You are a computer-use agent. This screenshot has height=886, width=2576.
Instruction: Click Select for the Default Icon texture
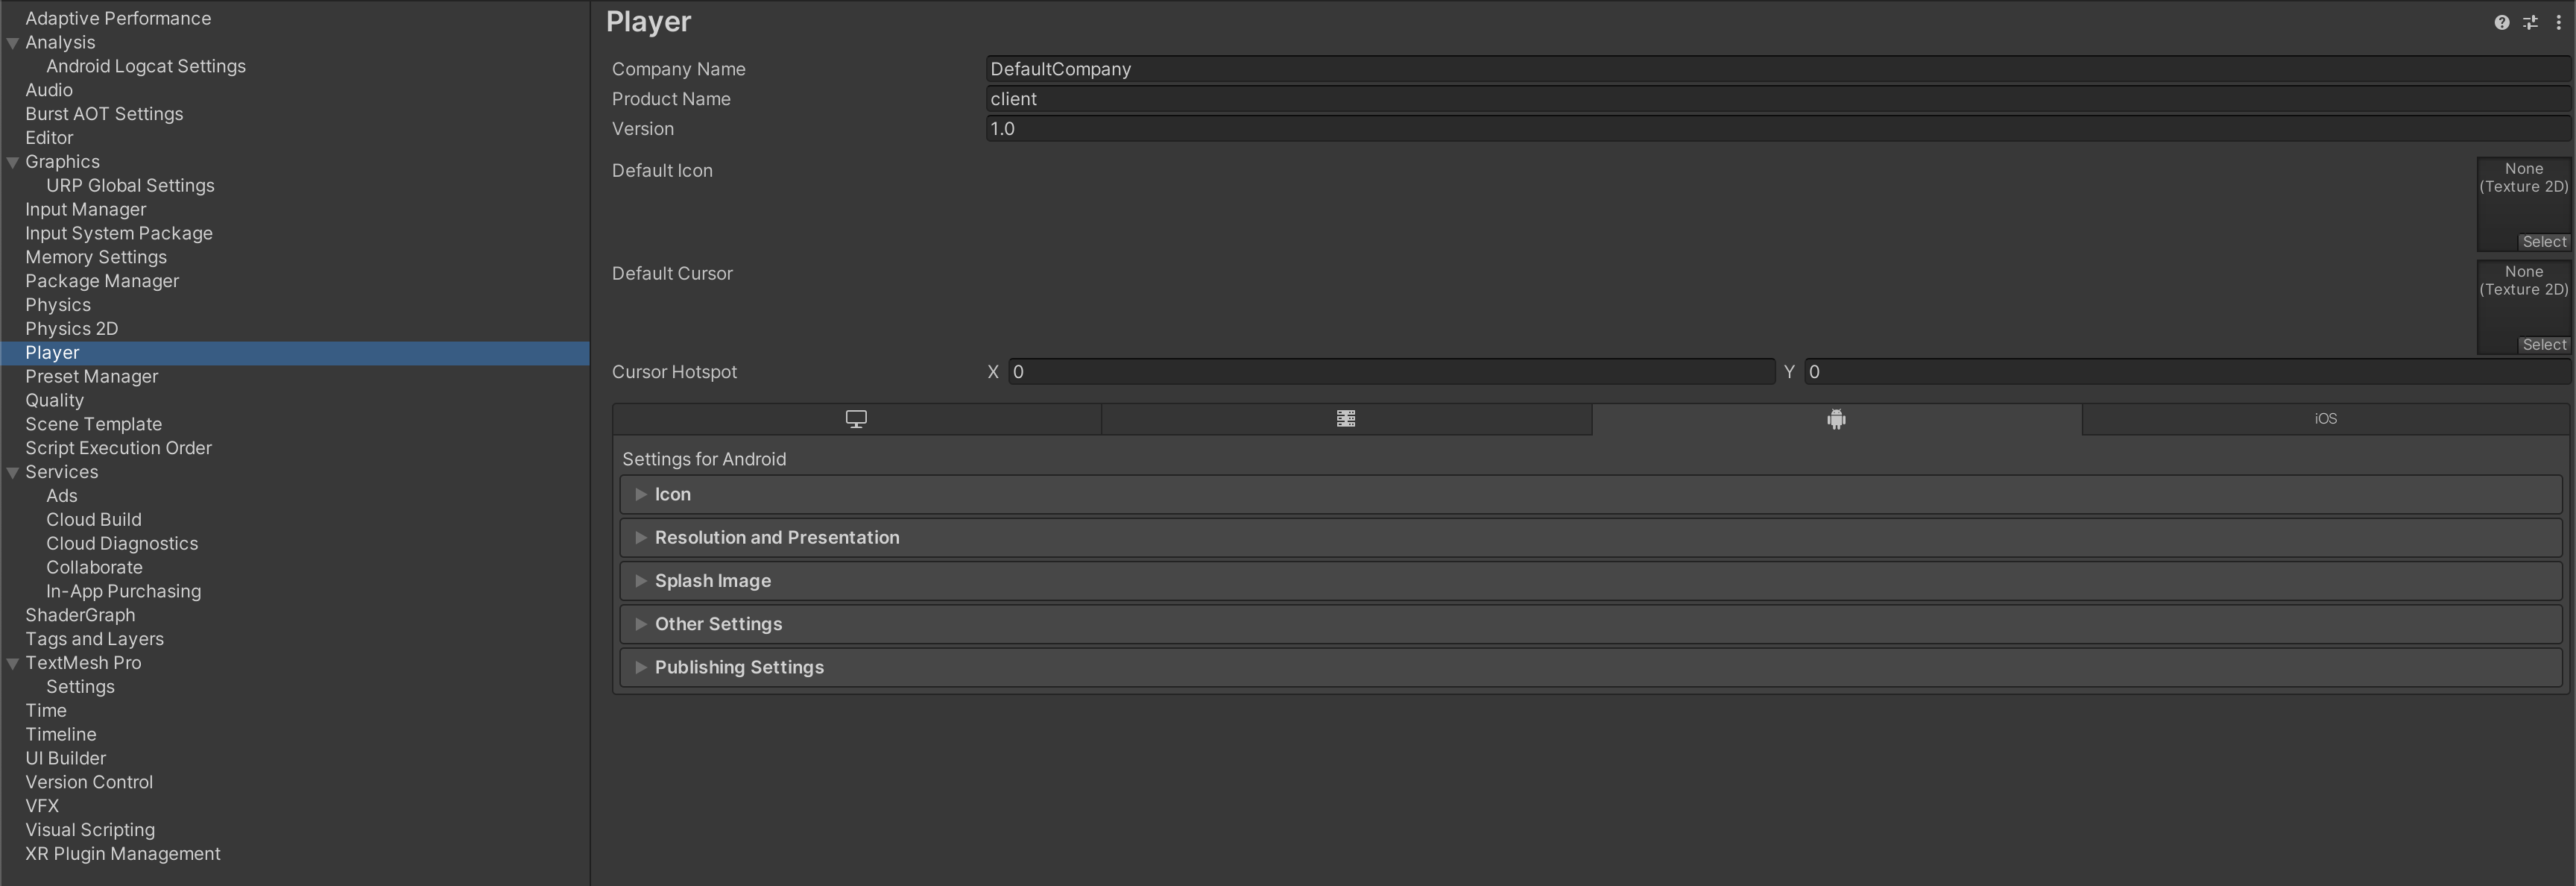(x=2543, y=241)
